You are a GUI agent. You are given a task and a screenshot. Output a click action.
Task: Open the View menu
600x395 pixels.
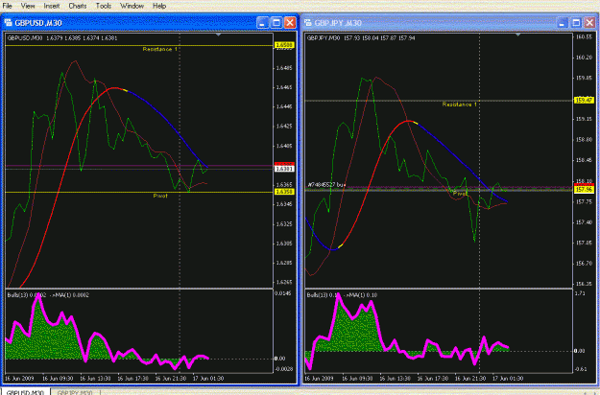click(x=28, y=6)
